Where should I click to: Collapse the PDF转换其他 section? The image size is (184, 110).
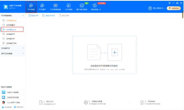[x=23, y=16]
